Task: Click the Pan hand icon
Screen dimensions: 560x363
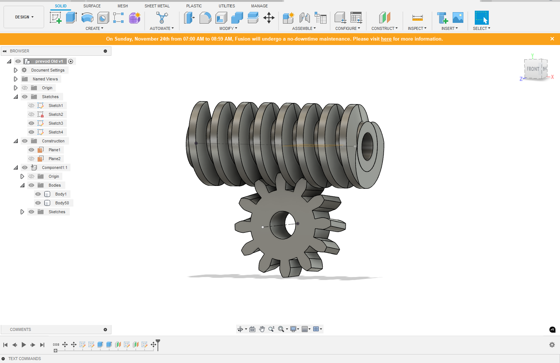Action: pyautogui.click(x=262, y=329)
